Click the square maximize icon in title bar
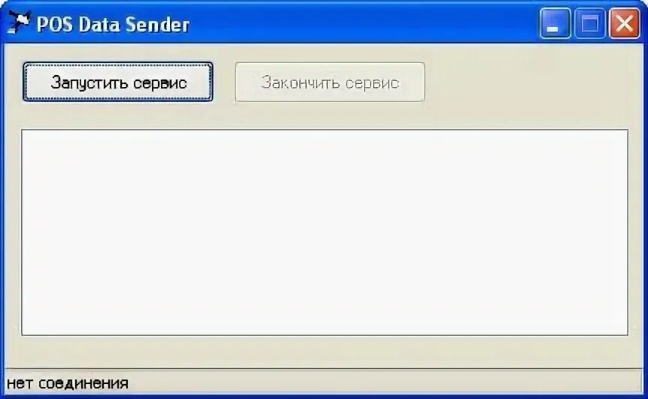This screenshot has height=399, width=648. point(589,23)
